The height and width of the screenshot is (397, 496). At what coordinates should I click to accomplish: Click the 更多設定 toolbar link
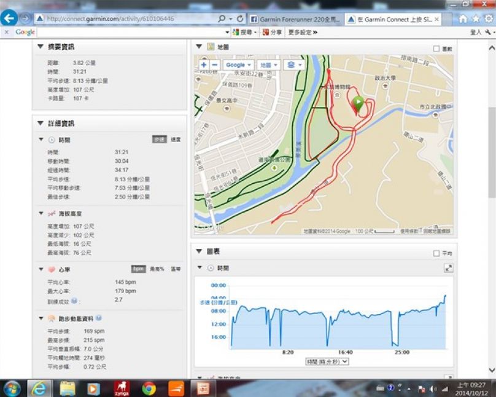coord(302,32)
